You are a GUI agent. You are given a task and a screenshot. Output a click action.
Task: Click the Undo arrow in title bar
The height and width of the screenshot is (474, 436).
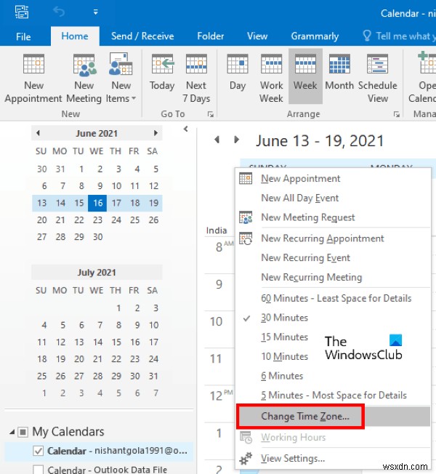tap(59, 12)
